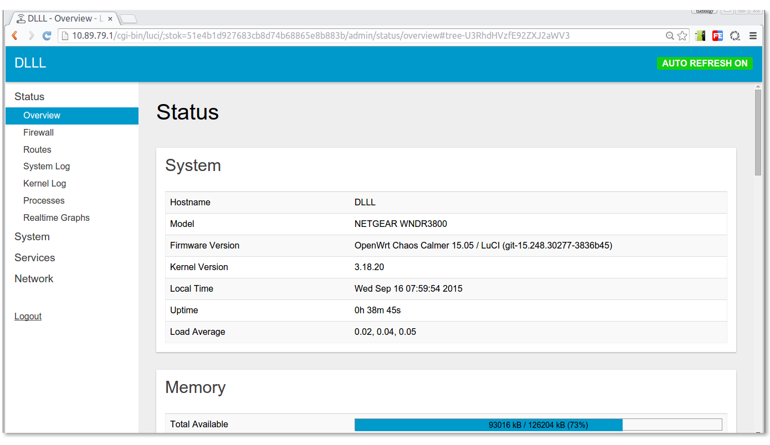Expand the Services section in sidebar

pos(34,258)
